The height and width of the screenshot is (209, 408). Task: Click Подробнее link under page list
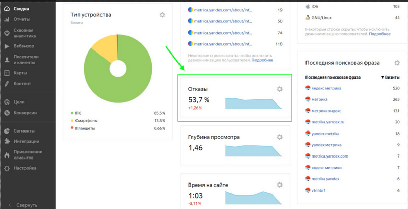[x=263, y=60]
